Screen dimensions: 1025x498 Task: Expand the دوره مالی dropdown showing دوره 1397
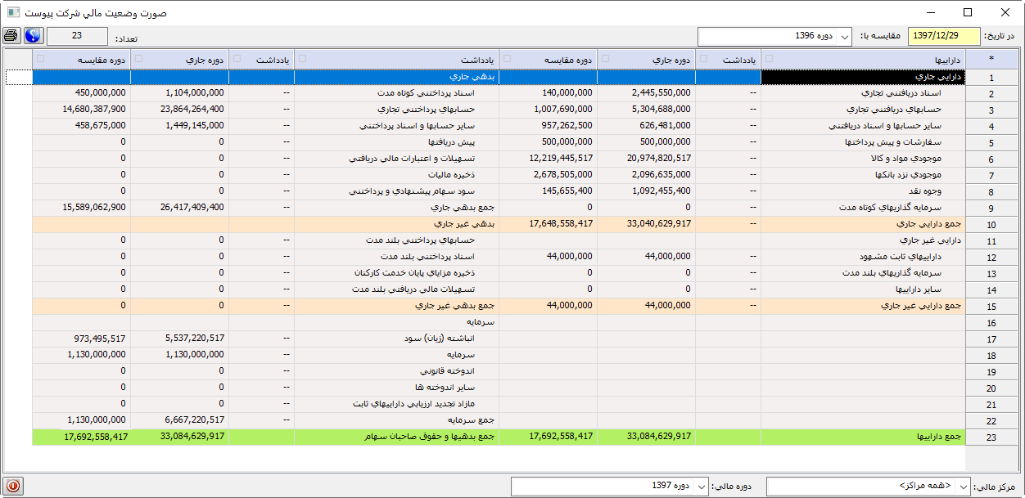pos(612,486)
